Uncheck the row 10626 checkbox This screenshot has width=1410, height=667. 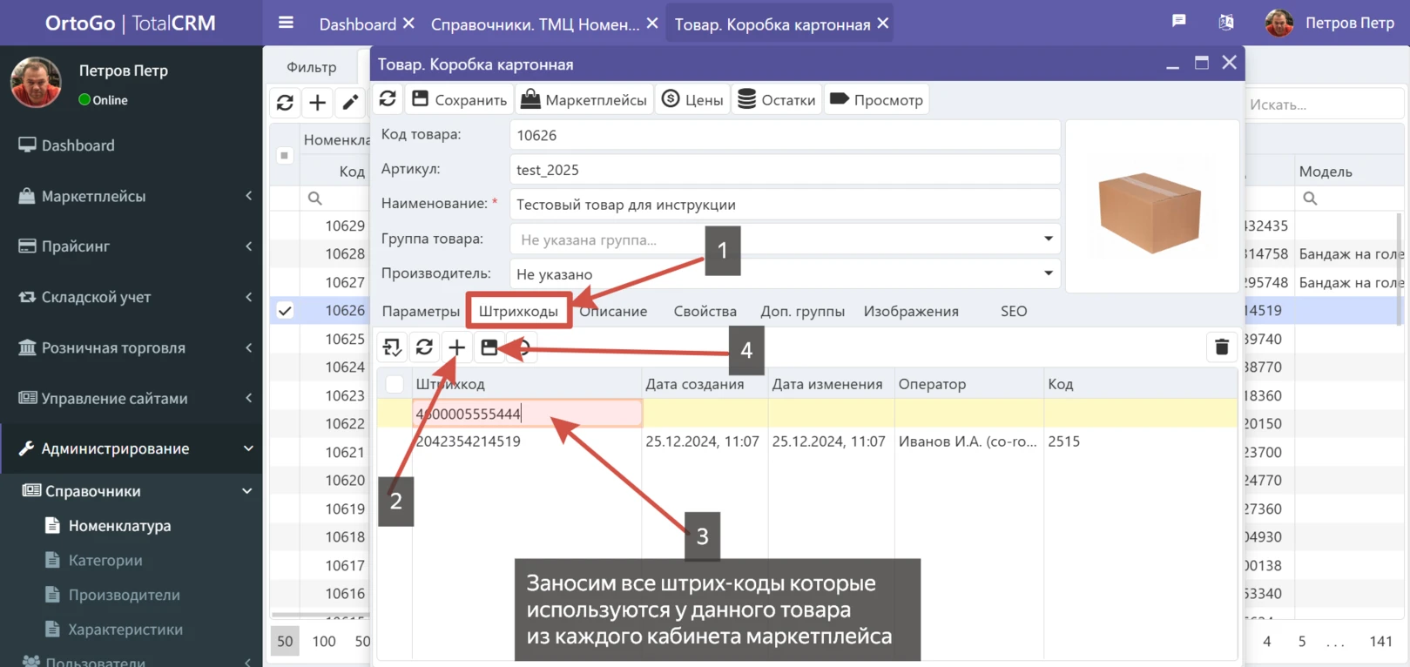pos(285,310)
